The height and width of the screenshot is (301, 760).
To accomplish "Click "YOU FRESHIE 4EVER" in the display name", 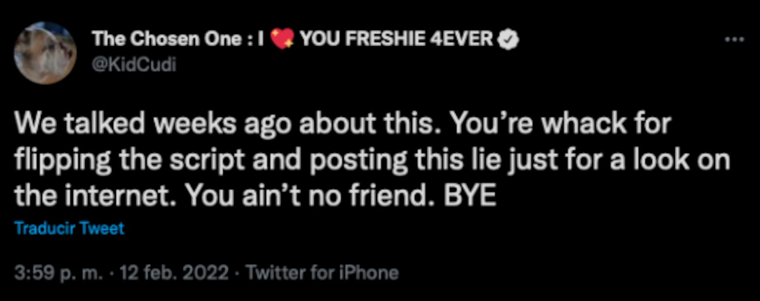I will (397, 39).
